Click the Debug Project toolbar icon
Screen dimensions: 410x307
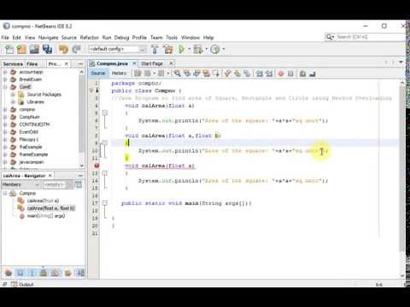coord(198,49)
